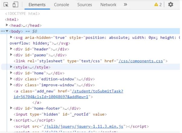
Task: Expand the head element
Action: point(7,25)
